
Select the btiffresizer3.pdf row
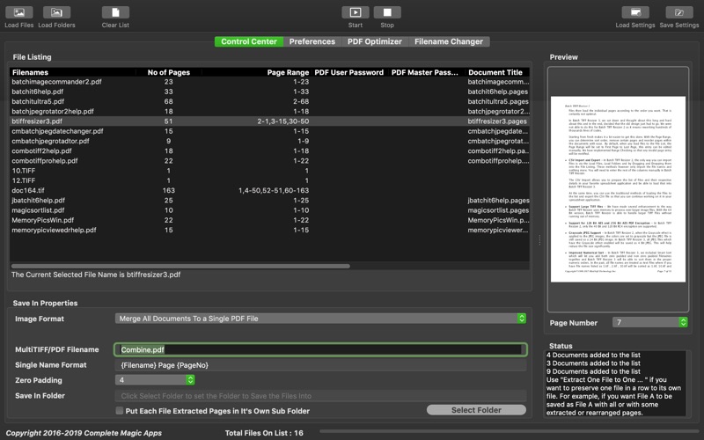coord(269,121)
